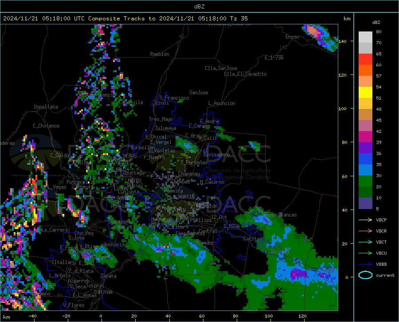
Task: Click the cyan 'current' ellipse legend symbol
Action: tap(365, 275)
